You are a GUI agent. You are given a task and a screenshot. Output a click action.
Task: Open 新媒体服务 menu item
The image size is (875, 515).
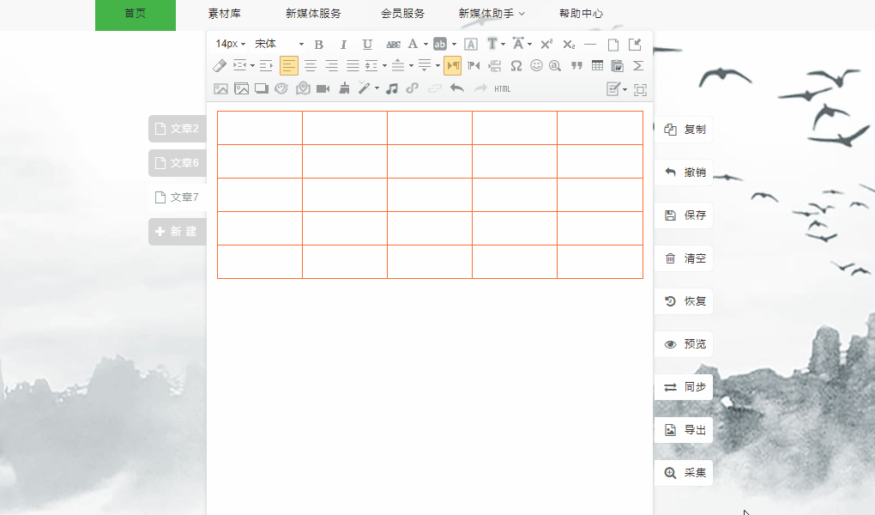313,14
